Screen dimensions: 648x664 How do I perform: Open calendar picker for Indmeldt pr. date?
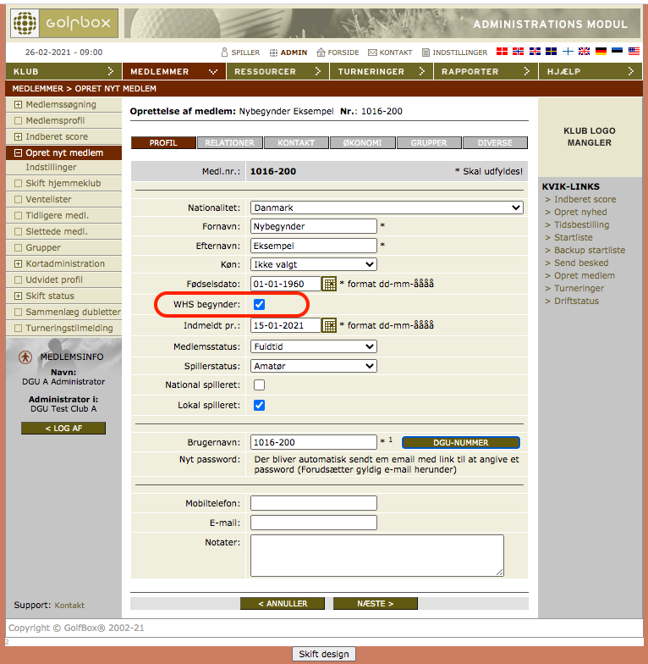click(330, 325)
